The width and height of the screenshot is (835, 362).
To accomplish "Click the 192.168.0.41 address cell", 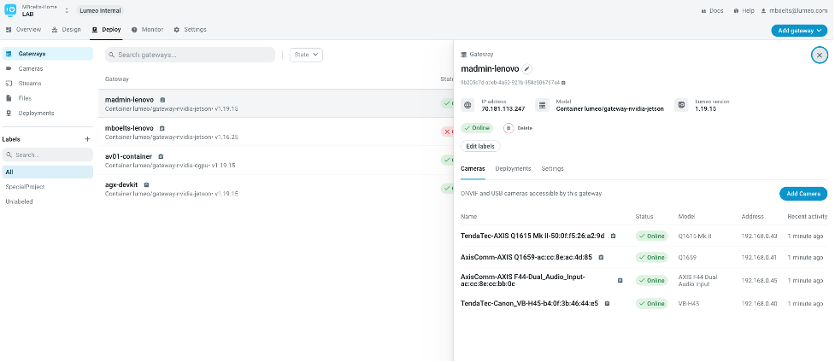I will [x=759, y=257].
